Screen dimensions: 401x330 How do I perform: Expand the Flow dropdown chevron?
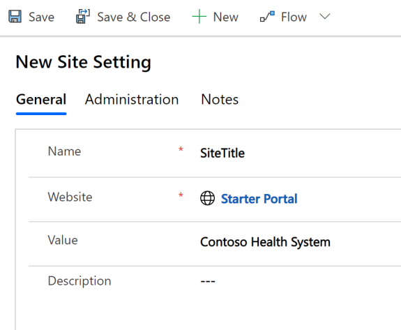tap(325, 17)
